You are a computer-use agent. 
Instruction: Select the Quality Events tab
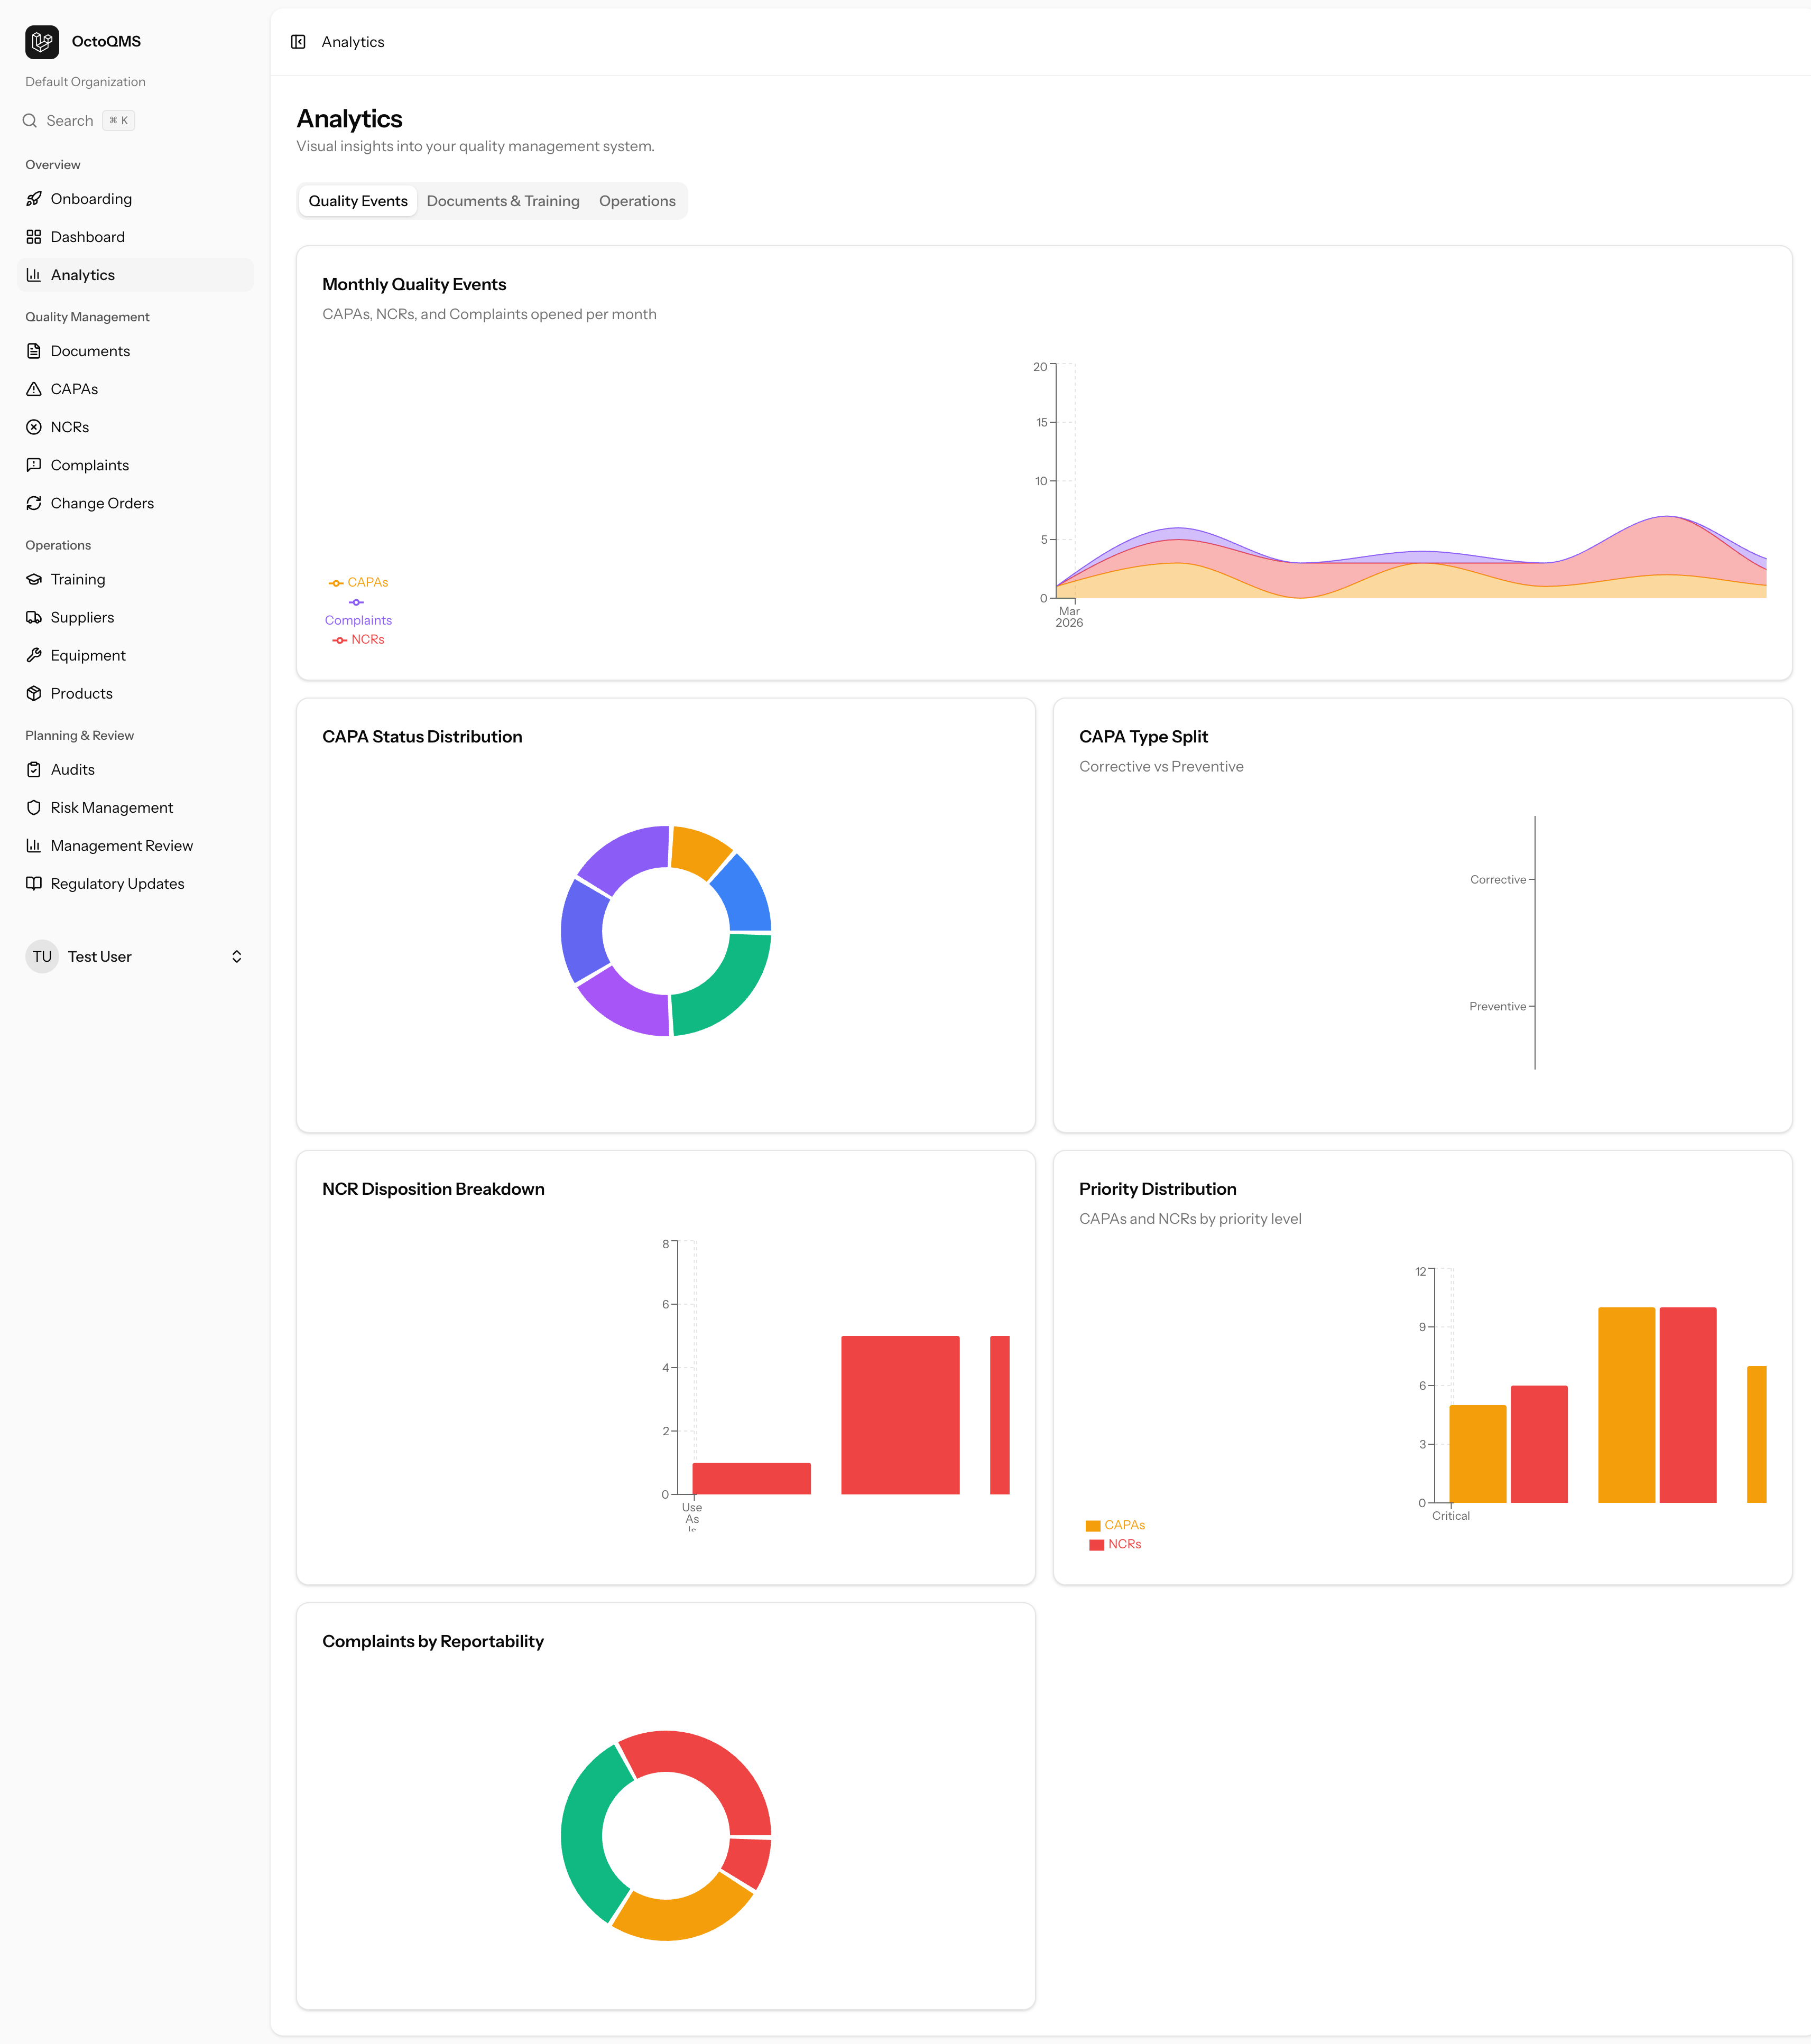coord(358,201)
